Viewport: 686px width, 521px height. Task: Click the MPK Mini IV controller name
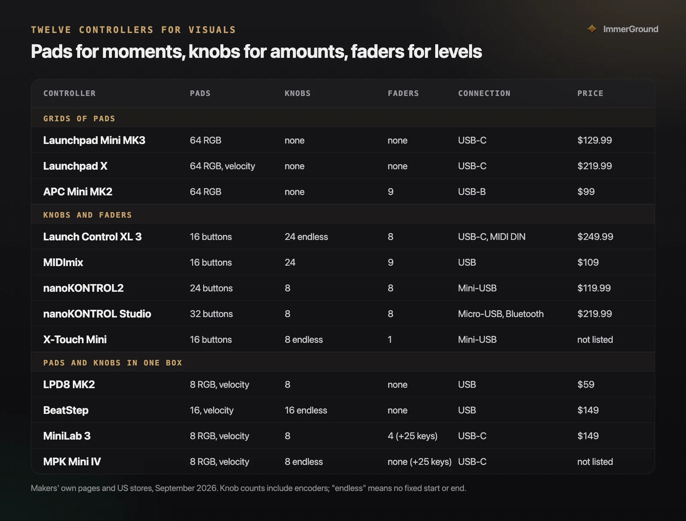[72, 461]
